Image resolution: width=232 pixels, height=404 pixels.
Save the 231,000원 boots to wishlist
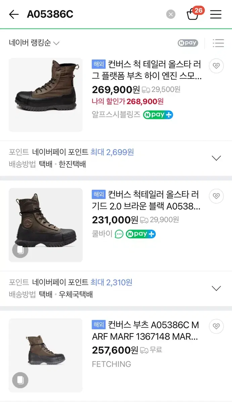coord(216,196)
